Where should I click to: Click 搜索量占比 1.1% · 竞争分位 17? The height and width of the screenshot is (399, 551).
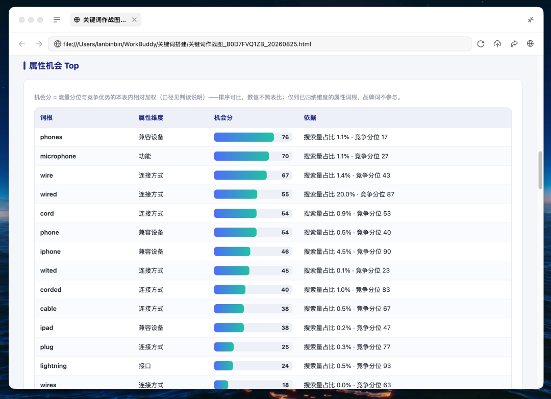click(x=345, y=137)
